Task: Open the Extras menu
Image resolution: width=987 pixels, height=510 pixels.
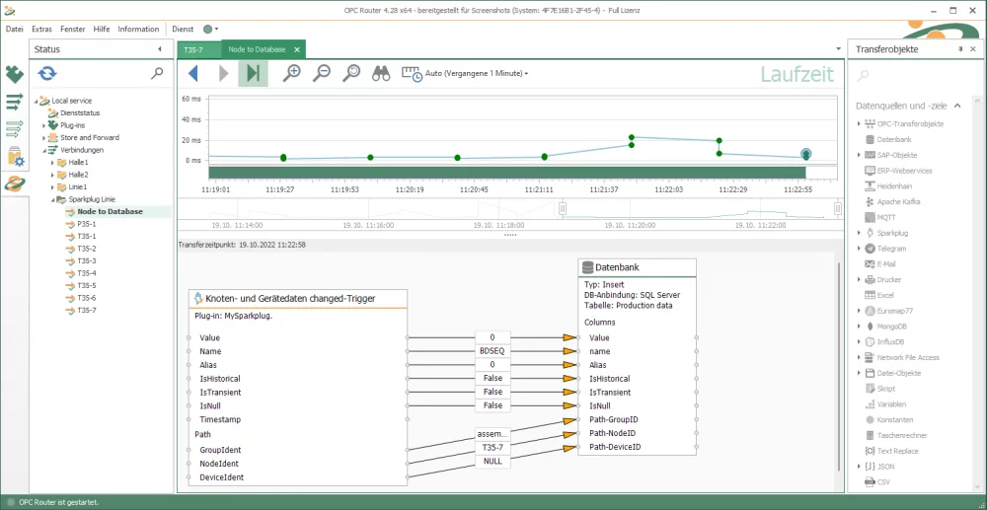Action: pos(42,29)
